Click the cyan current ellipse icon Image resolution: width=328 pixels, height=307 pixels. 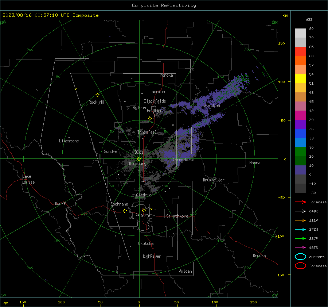[x=300, y=257]
